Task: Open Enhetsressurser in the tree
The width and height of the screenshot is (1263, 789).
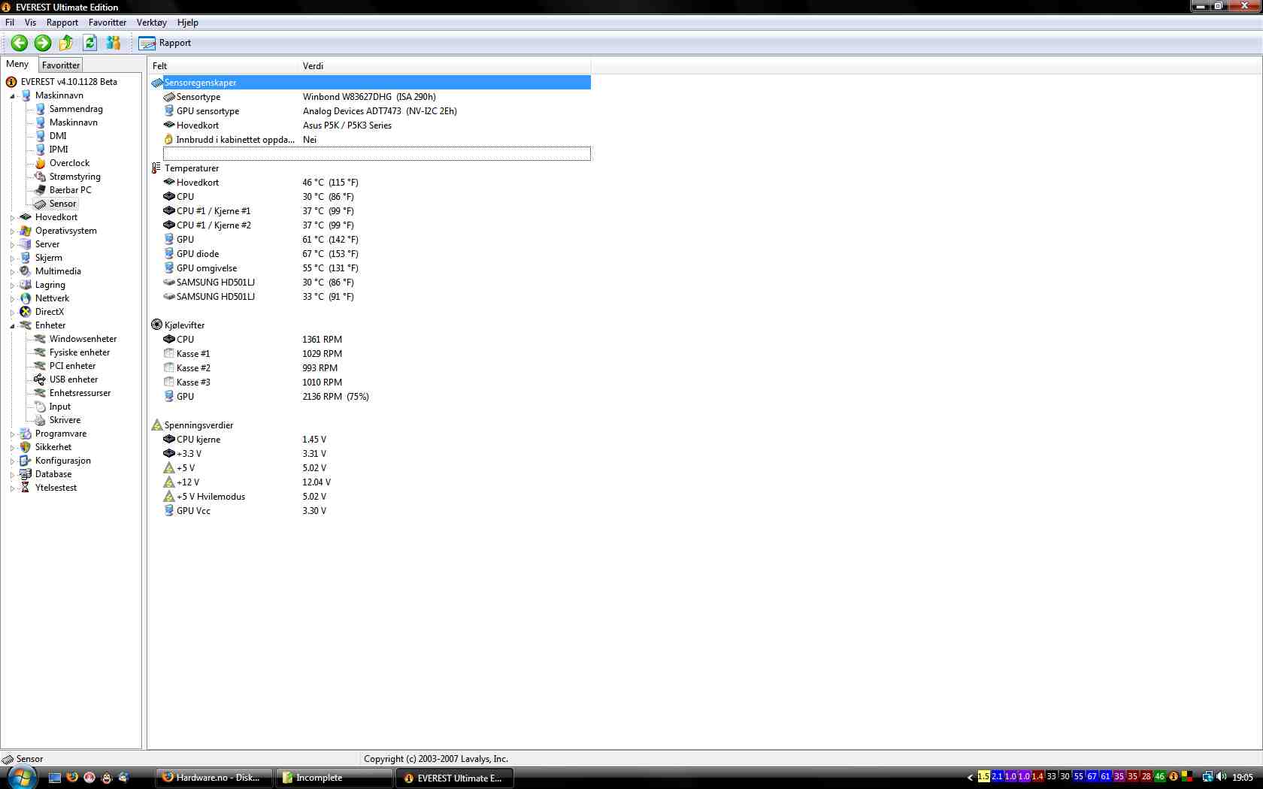Action: (80, 393)
